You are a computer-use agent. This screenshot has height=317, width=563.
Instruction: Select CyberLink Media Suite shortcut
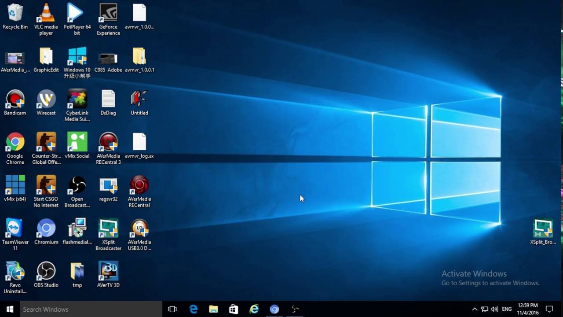pyautogui.click(x=77, y=106)
